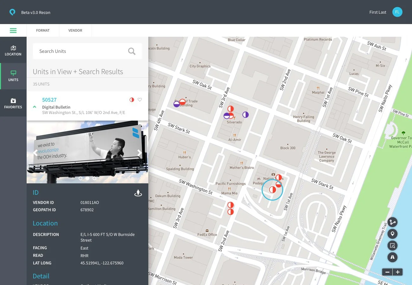Click the 35 UNITS count
Viewport: 412px width, 285px height.
click(x=41, y=84)
